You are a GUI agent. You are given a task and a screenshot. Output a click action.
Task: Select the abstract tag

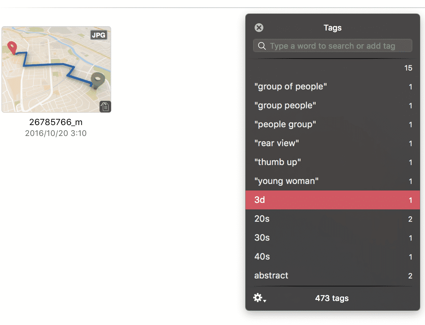click(271, 276)
